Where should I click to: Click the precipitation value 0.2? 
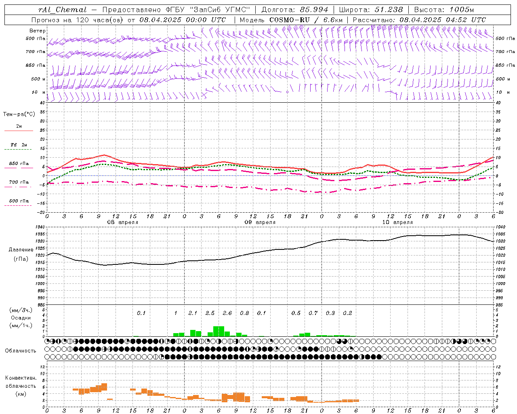coord(347,313)
